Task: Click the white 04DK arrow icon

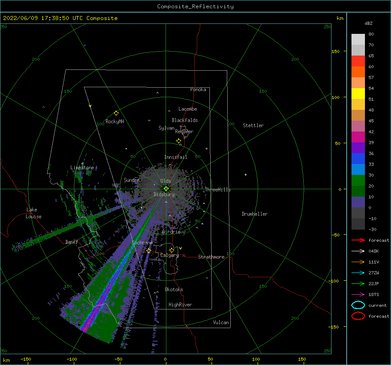Action: pyautogui.click(x=358, y=251)
